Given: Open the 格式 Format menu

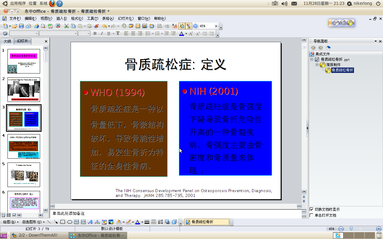Looking at the screenshot, I should [x=77, y=19].
